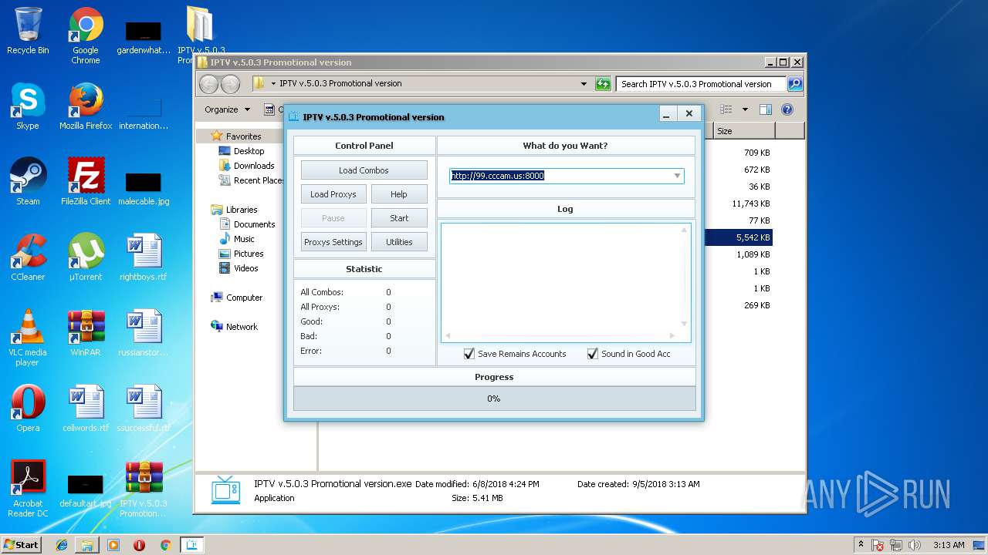
Task: Open CCleaner from the desktop
Action: 28,257
